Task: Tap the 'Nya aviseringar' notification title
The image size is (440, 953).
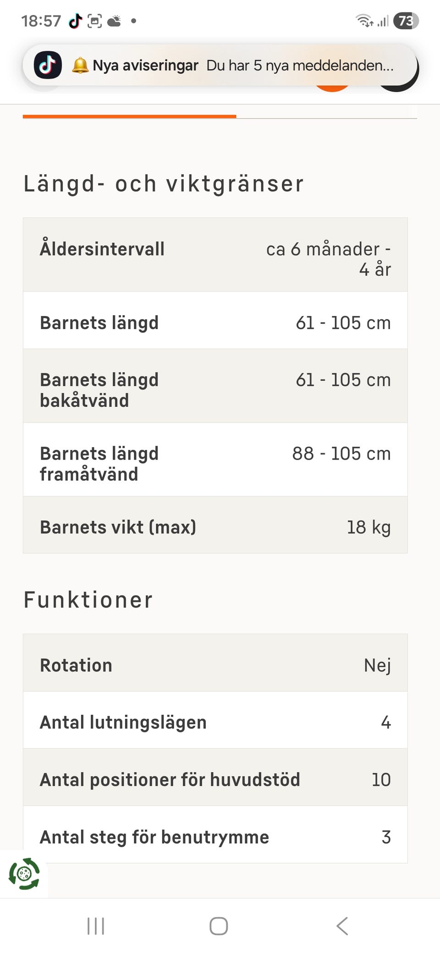Action: click(x=145, y=66)
